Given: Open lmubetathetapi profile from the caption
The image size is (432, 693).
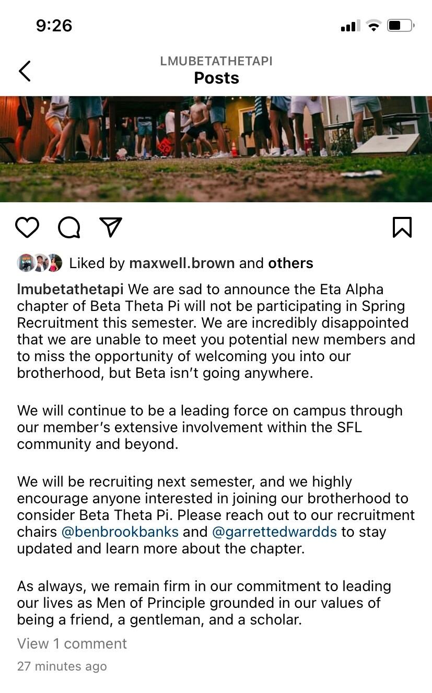Looking at the screenshot, I should tap(70, 289).
